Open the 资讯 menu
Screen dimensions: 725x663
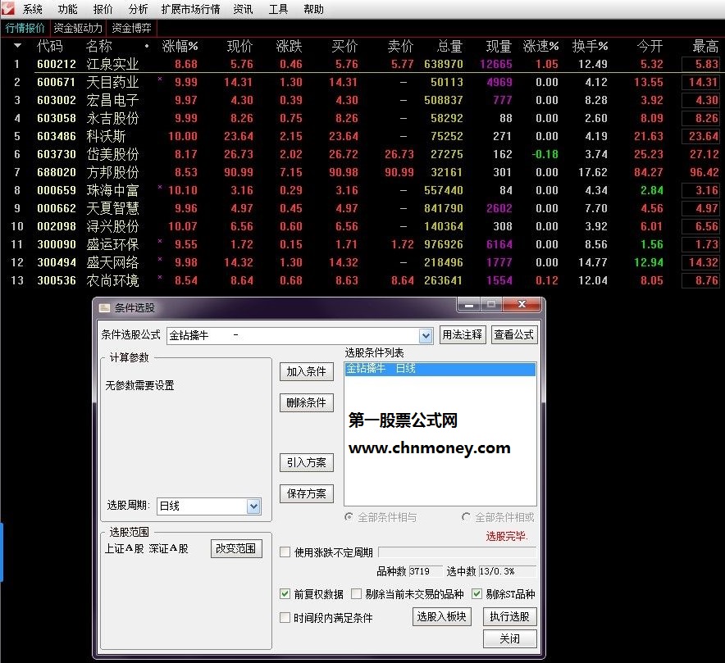(x=244, y=9)
